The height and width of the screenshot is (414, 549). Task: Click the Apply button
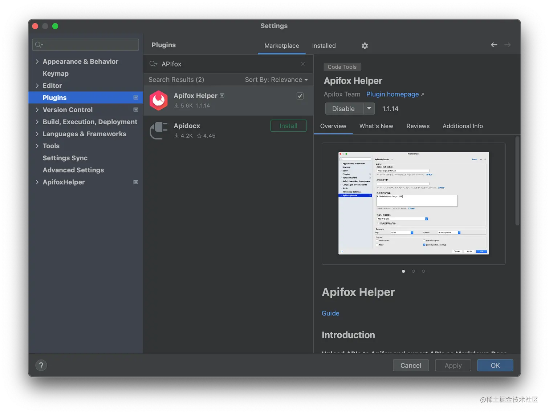453,365
